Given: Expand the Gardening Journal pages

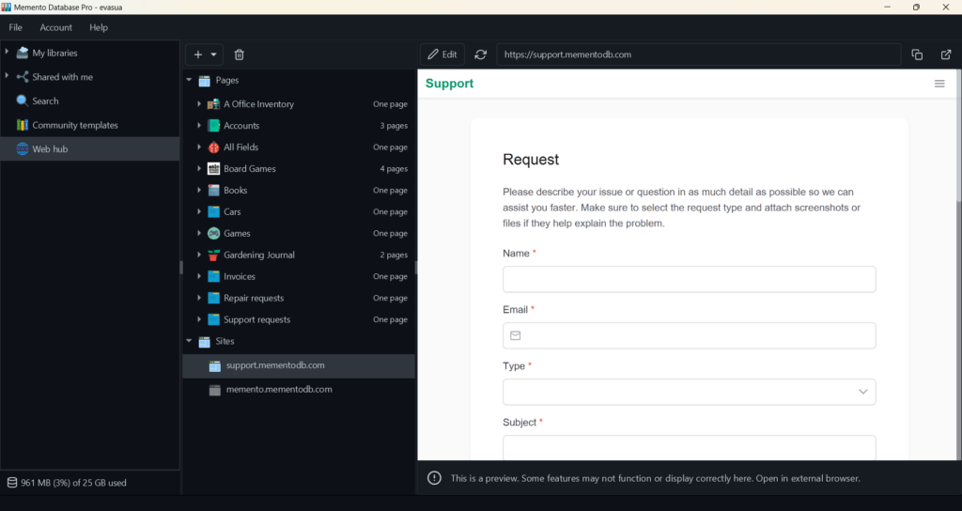Looking at the screenshot, I should 199,255.
